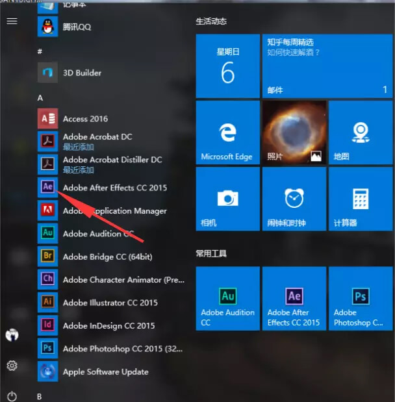Click 'Adobe Illustrator CC 2015' label
The height and width of the screenshot is (402, 395).
(x=110, y=303)
